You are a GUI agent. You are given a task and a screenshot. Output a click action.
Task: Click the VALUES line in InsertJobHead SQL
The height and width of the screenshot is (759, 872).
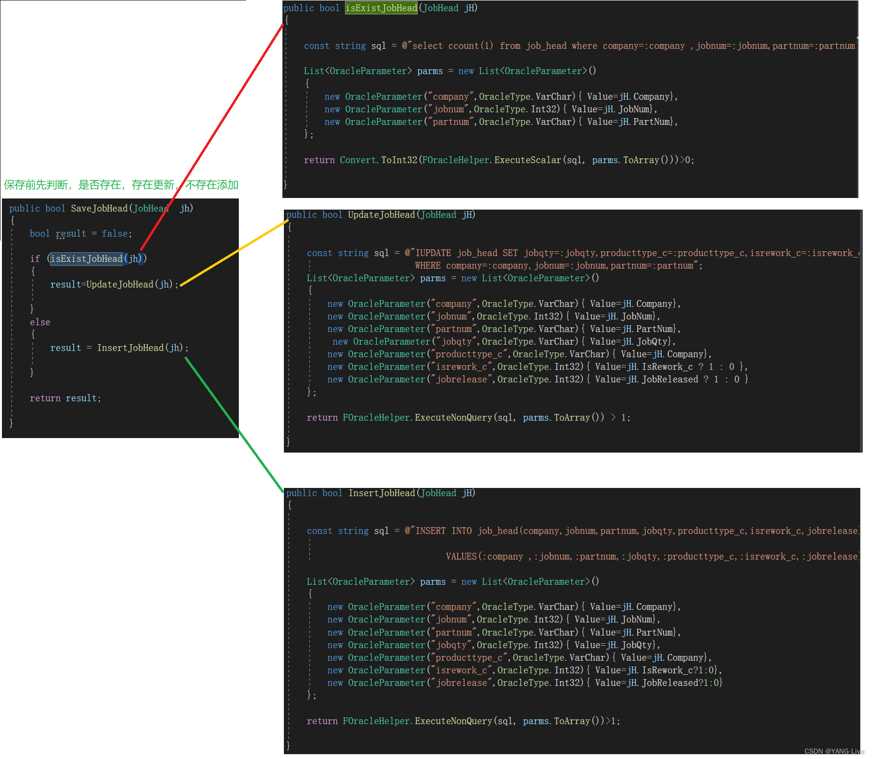click(653, 557)
